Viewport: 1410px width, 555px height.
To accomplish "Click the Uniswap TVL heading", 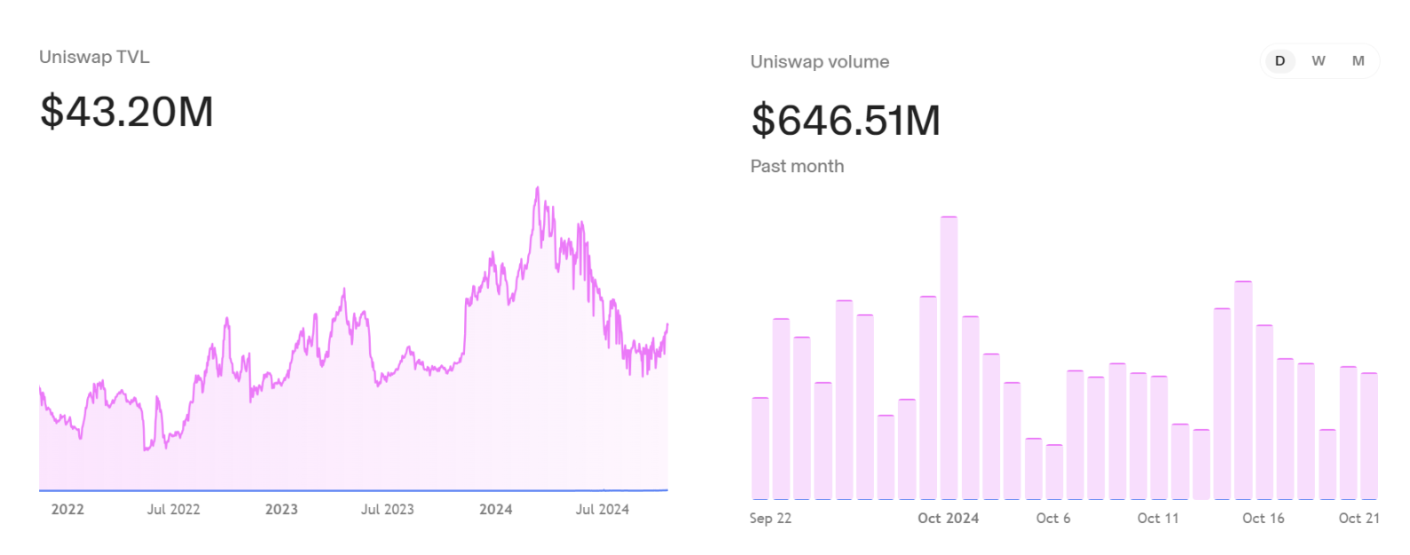I will click(x=94, y=57).
